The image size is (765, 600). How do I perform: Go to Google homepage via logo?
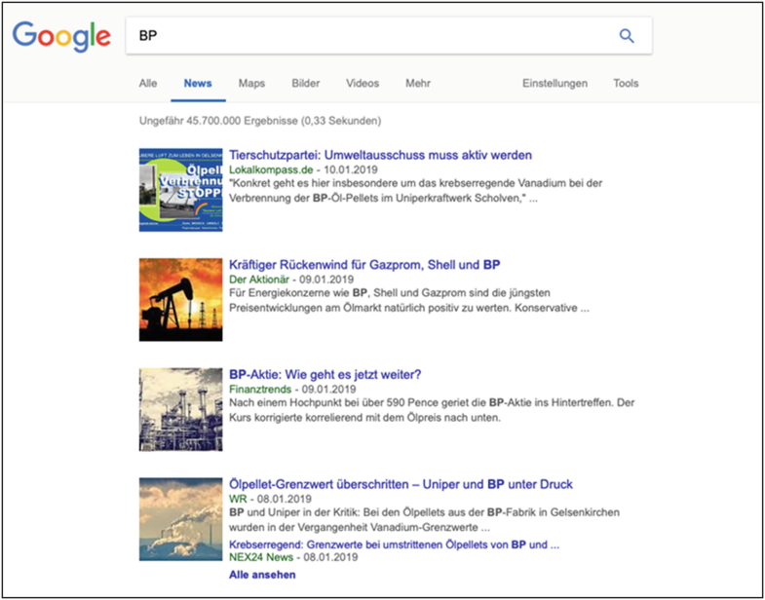tap(61, 37)
